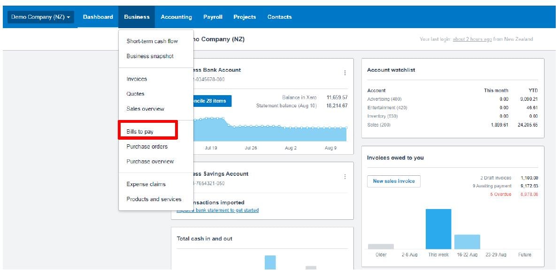560x277 pixels.
Task: Open the Business Bank Account kebab menu
Action: tap(345, 73)
